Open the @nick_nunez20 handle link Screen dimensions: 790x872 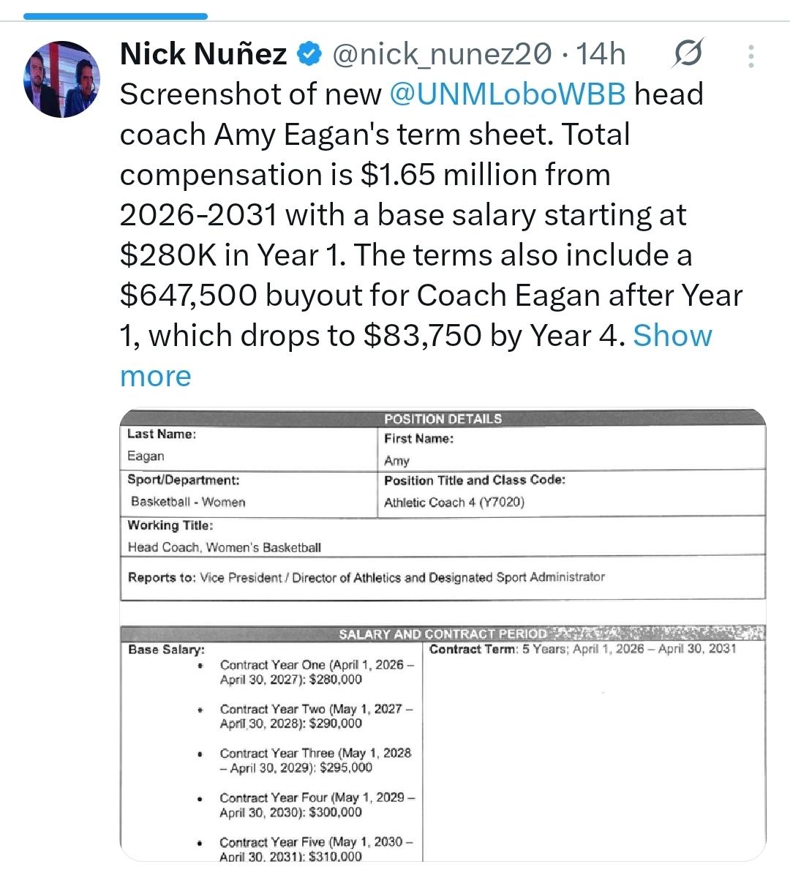(x=440, y=53)
